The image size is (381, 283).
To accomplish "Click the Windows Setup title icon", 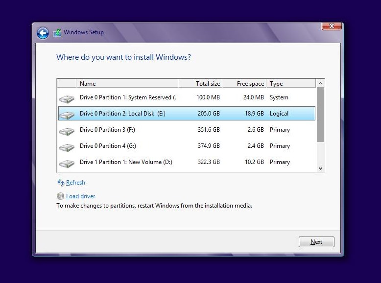I will (57, 33).
